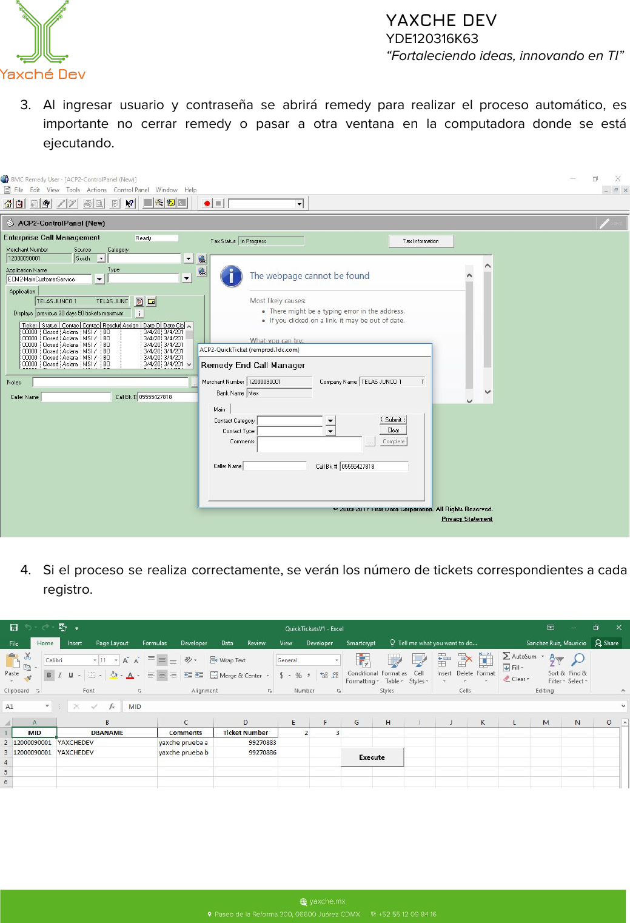Screen dimensions: 630x923
Task: Click the checklist icon next to TELAS JUNCO
Action: coord(139,301)
